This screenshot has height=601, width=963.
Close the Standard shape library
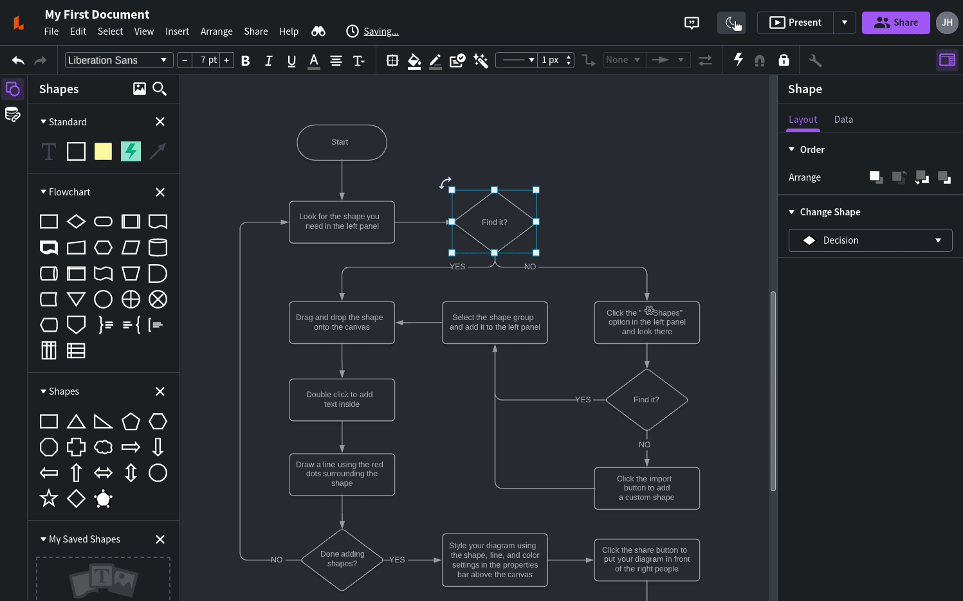[160, 121]
